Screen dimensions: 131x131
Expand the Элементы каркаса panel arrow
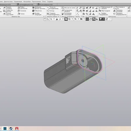tap(59, 16)
